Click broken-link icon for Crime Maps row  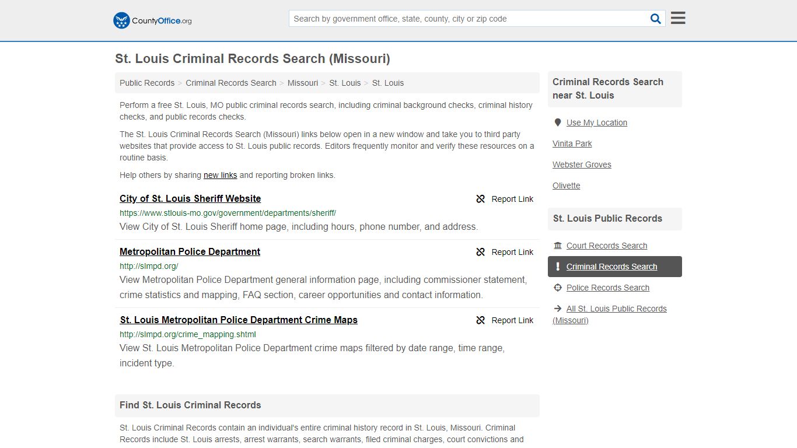pos(481,320)
